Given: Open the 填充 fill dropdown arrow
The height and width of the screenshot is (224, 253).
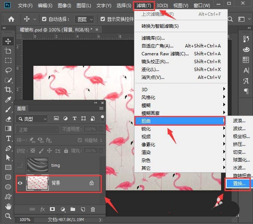Looking at the screenshot, I should pyautogui.click(x=101, y=151).
